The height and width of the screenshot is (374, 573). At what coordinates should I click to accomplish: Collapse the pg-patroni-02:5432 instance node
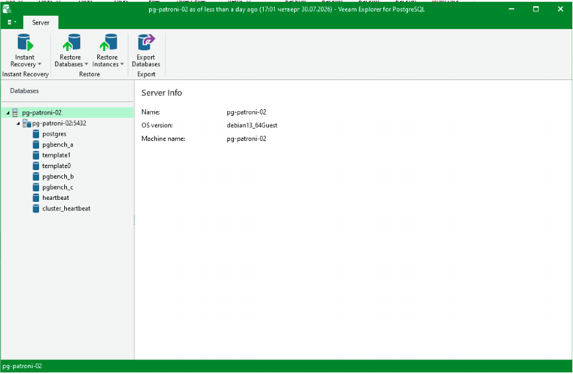18,123
